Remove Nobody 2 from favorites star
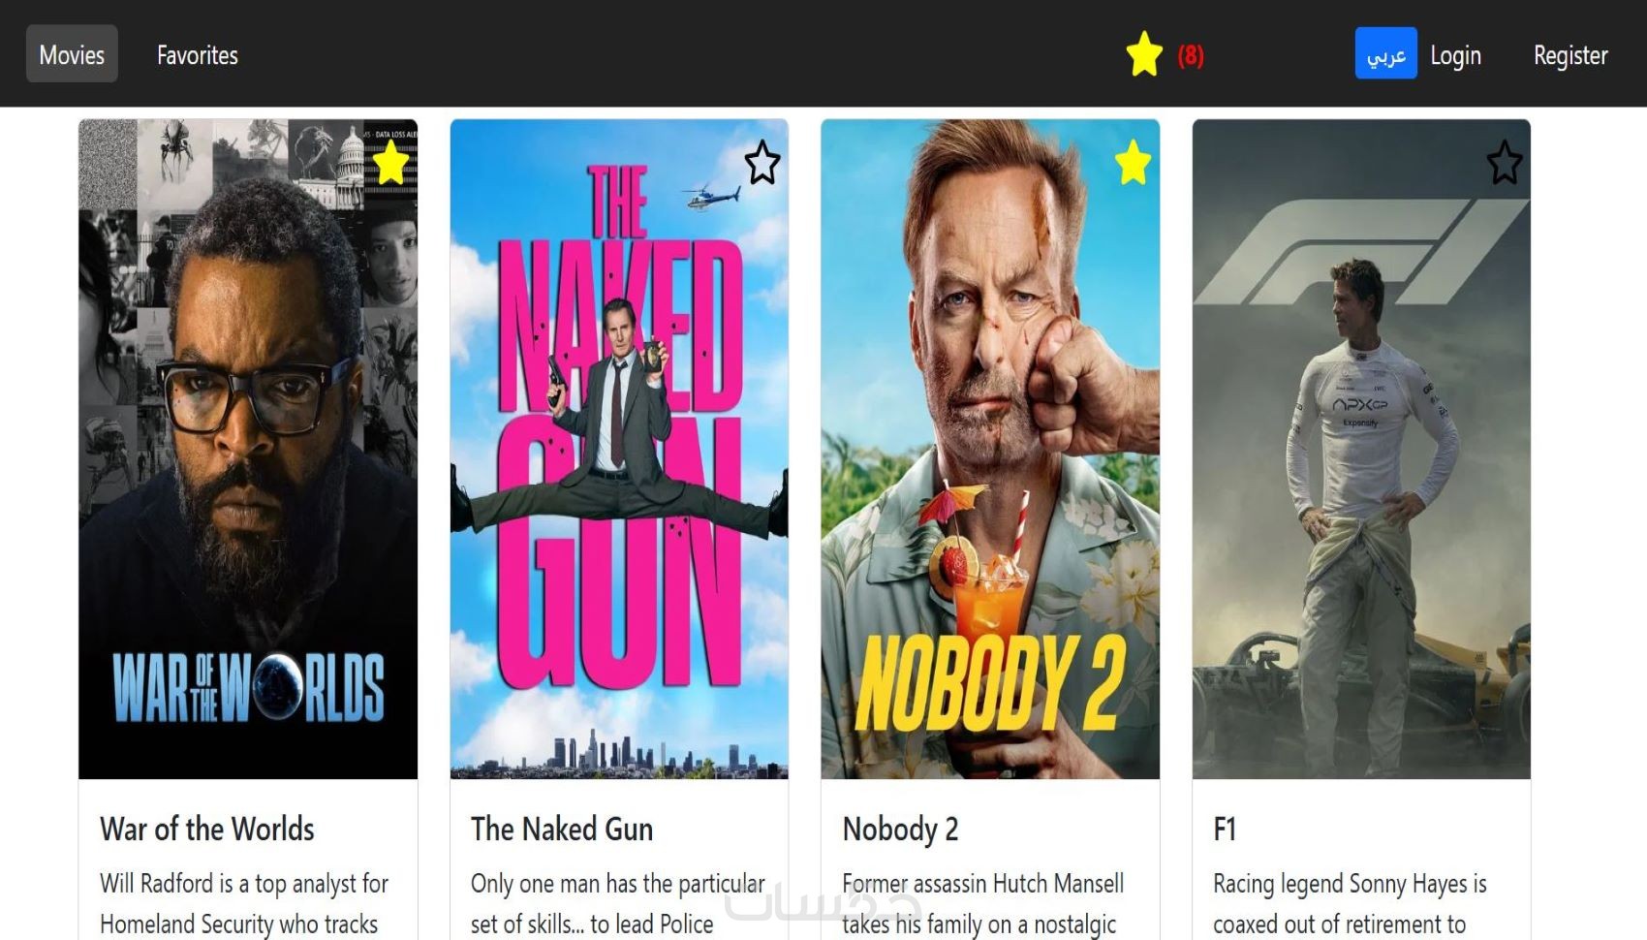 tap(1133, 162)
